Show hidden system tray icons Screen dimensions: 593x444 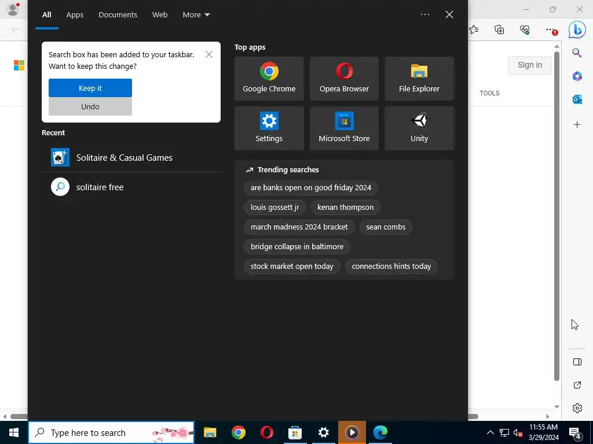tap(490, 432)
